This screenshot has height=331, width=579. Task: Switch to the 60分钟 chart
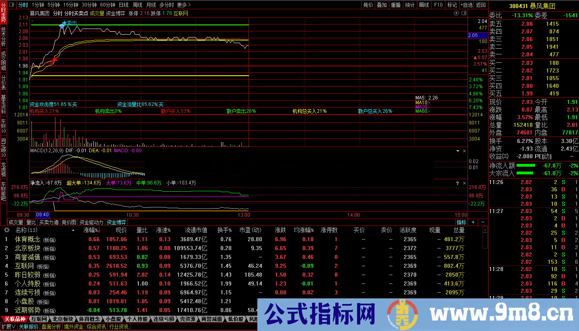click(x=108, y=5)
